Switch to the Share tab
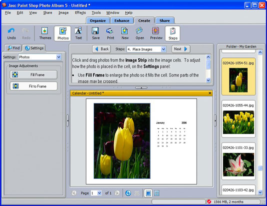The height and width of the screenshot is (206, 267). (165, 20)
